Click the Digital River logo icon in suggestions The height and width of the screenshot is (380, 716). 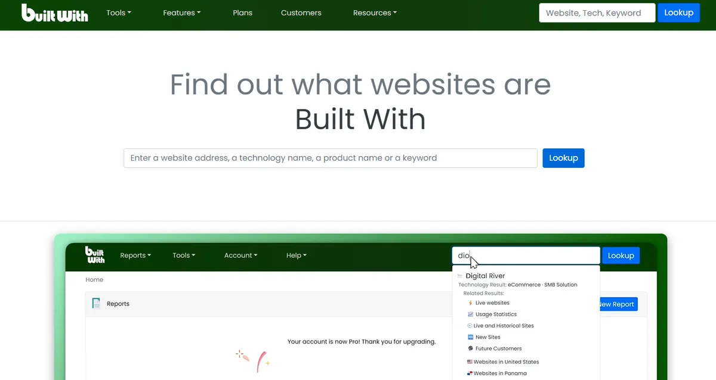tap(460, 276)
